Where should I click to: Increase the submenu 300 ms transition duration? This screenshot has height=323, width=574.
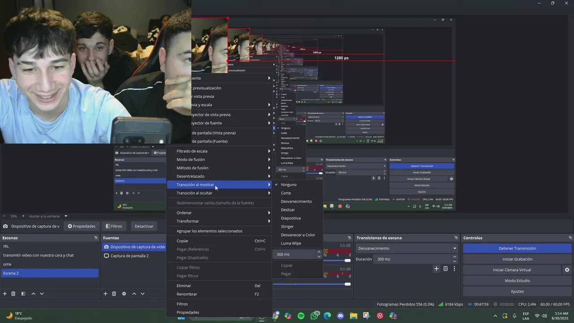click(319, 252)
